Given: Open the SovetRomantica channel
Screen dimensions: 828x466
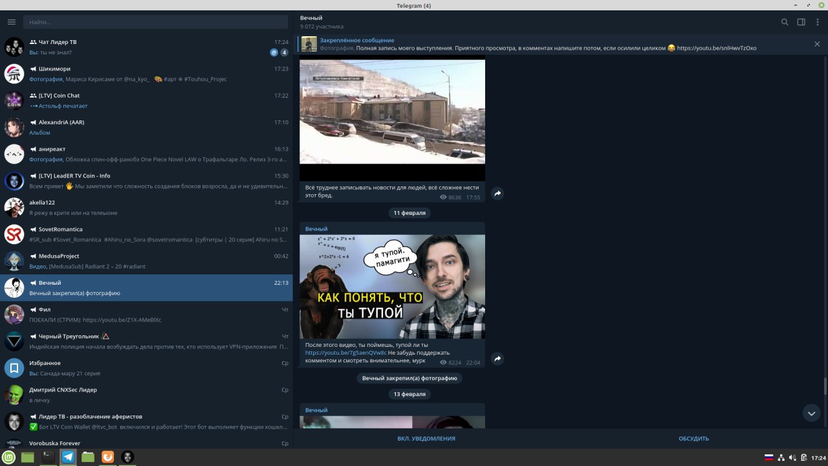Looking at the screenshot, I should (146, 234).
